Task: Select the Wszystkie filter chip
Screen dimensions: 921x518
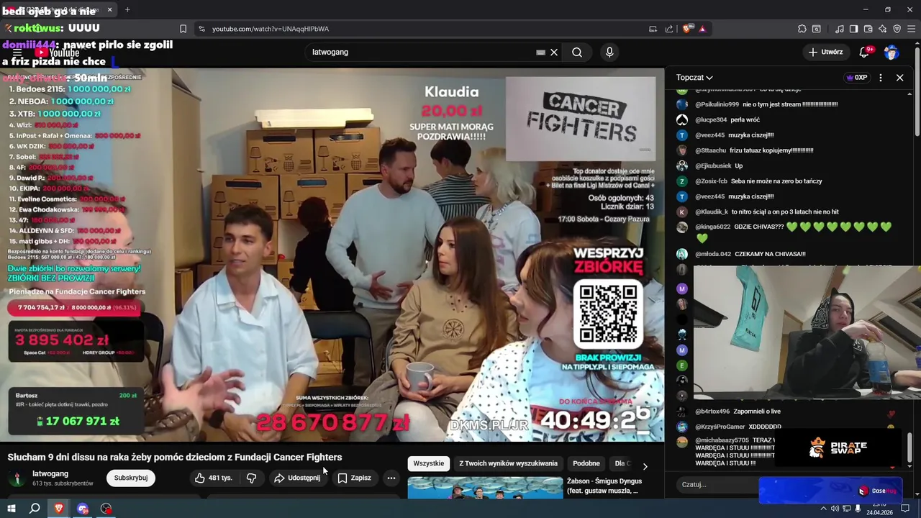Action: 429,463
